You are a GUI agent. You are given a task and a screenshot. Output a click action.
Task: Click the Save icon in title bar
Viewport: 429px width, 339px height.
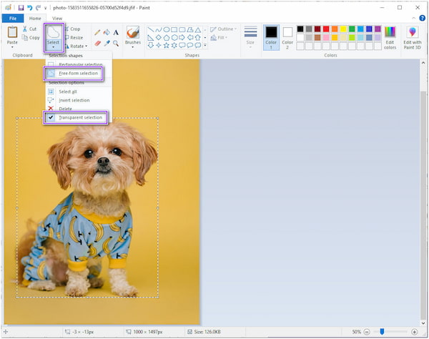click(21, 8)
